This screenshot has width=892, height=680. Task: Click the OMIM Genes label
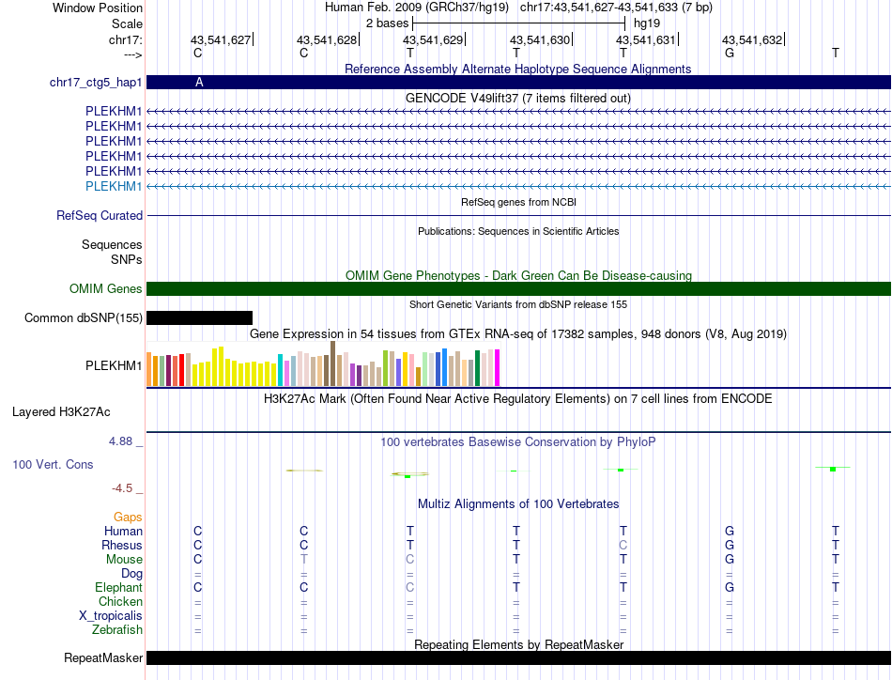coord(106,289)
